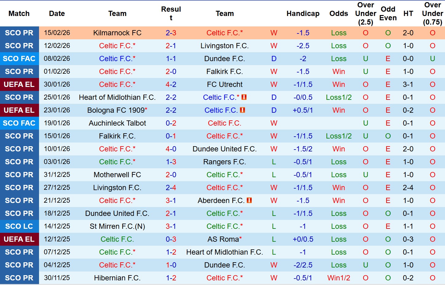Image resolution: width=445 pixels, height=285 pixels.
Task: Click UEFA EL badge for AS Roma match
Action: [x=19, y=239]
